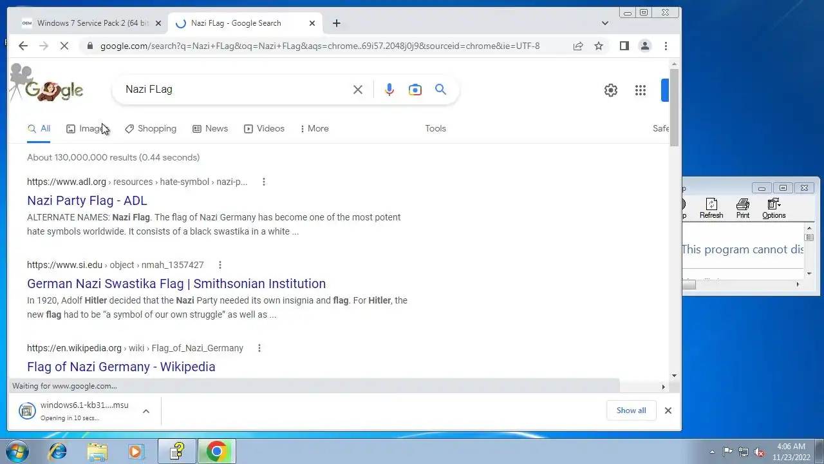This screenshot has width=824, height=464.
Task: Open the Chrome profile avatar
Action: click(x=644, y=46)
